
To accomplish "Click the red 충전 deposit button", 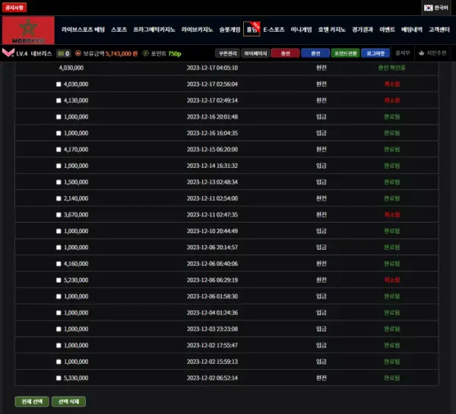I will [285, 54].
